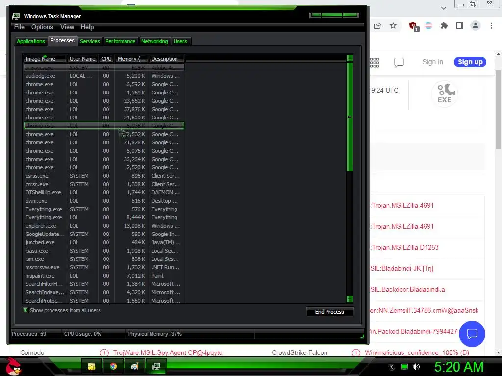Click the speech bubble icon beside Sign in

tap(399, 62)
